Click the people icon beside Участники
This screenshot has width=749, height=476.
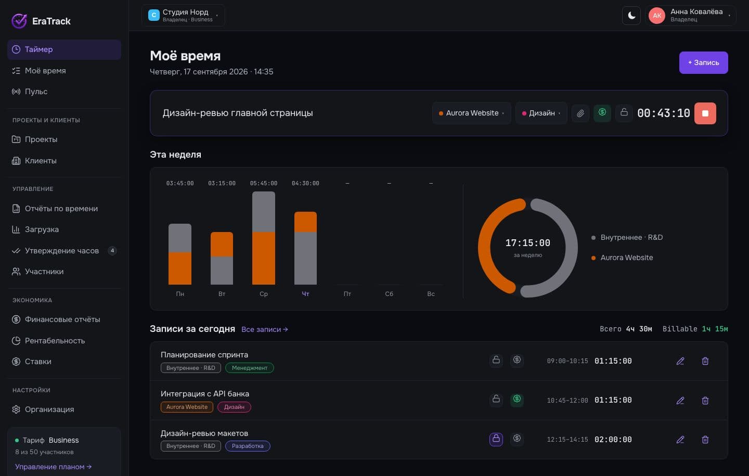tap(16, 272)
